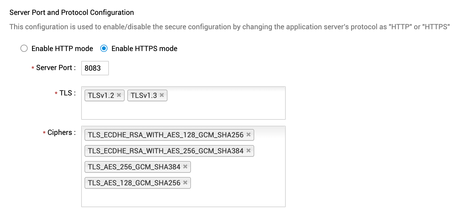The height and width of the screenshot is (219, 473).
Task: Click the TLS_AES_128_GCM_SHA256 tag text
Action: [134, 183]
